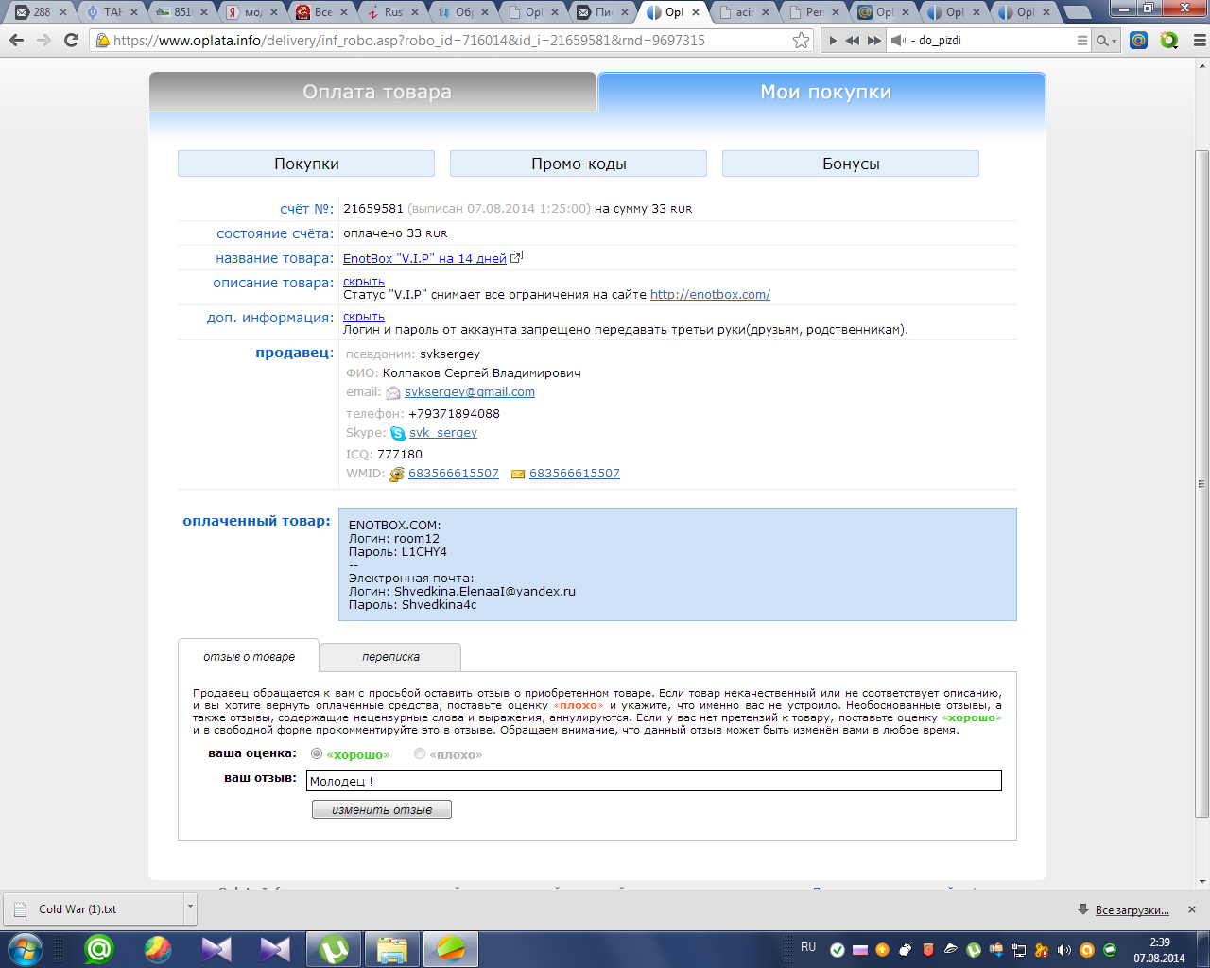Mute the player via the speaker icon
1210x968 pixels.
(898, 41)
